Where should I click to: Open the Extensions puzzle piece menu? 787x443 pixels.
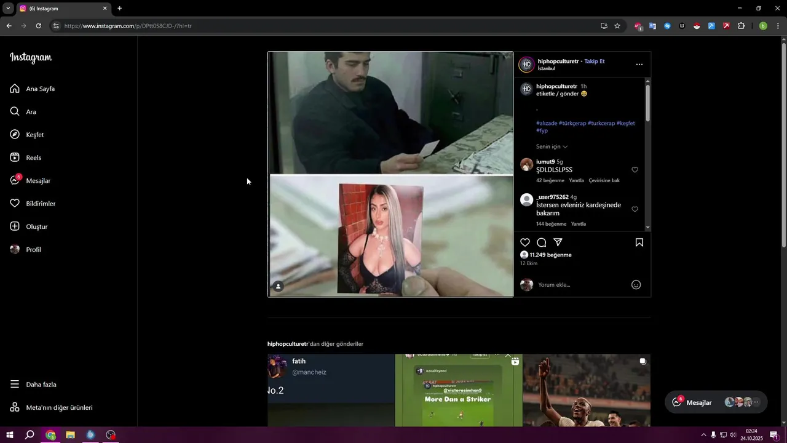741,26
